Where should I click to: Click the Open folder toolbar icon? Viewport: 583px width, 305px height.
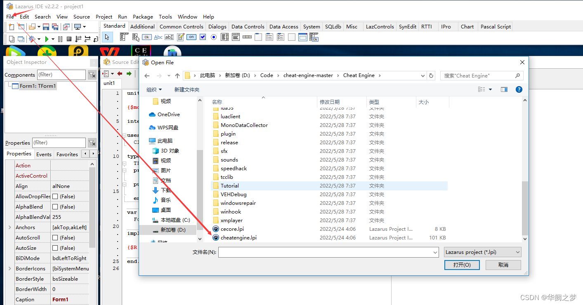pos(32,27)
